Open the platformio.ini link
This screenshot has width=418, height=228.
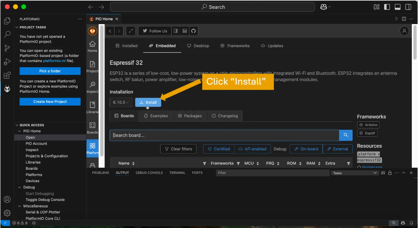click(x=54, y=61)
